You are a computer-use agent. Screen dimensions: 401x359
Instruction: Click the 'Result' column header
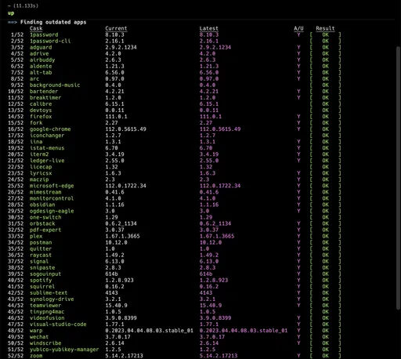coord(325,28)
